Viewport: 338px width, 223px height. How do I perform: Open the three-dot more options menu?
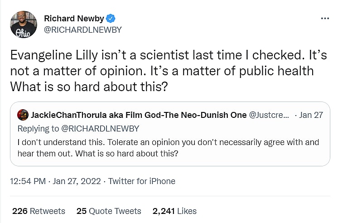pos(324,19)
